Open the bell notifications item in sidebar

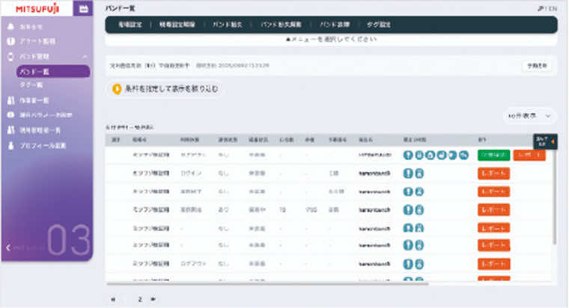tap(25, 26)
